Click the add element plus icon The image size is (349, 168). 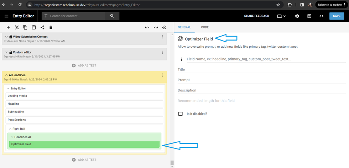[x=8, y=27]
